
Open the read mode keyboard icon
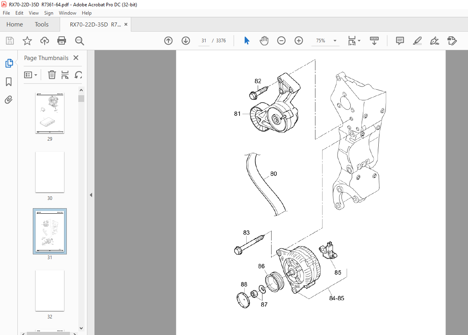tap(374, 41)
